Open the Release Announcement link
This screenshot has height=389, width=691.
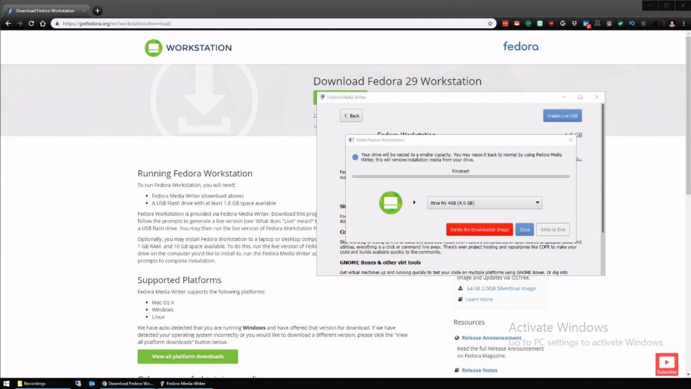(x=491, y=338)
